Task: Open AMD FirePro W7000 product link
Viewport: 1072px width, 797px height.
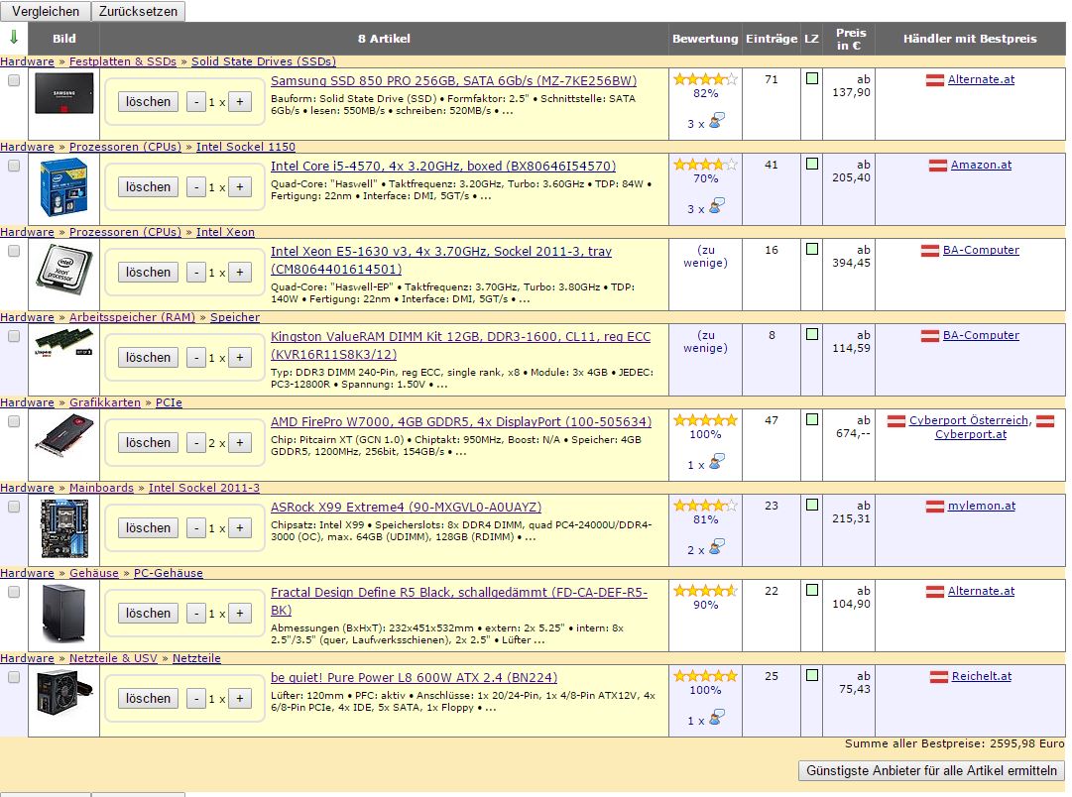Action: 461,422
